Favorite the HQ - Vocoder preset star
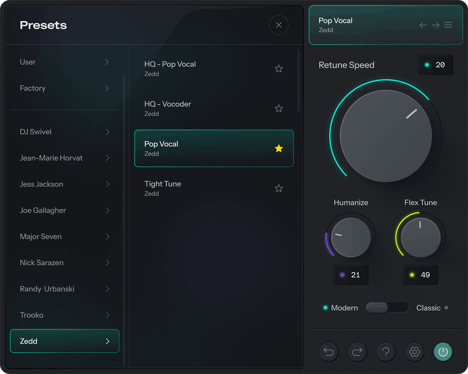Image resolution: width=468 pixels, height=374 pixels. point(279,109)
